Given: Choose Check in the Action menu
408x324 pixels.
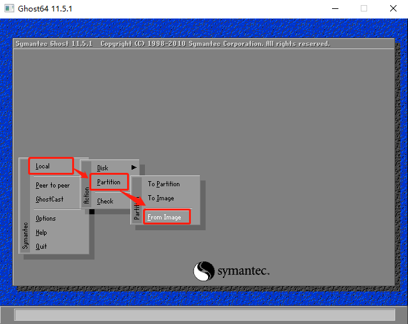Looking at the screenshot, I should coord(105,201).
